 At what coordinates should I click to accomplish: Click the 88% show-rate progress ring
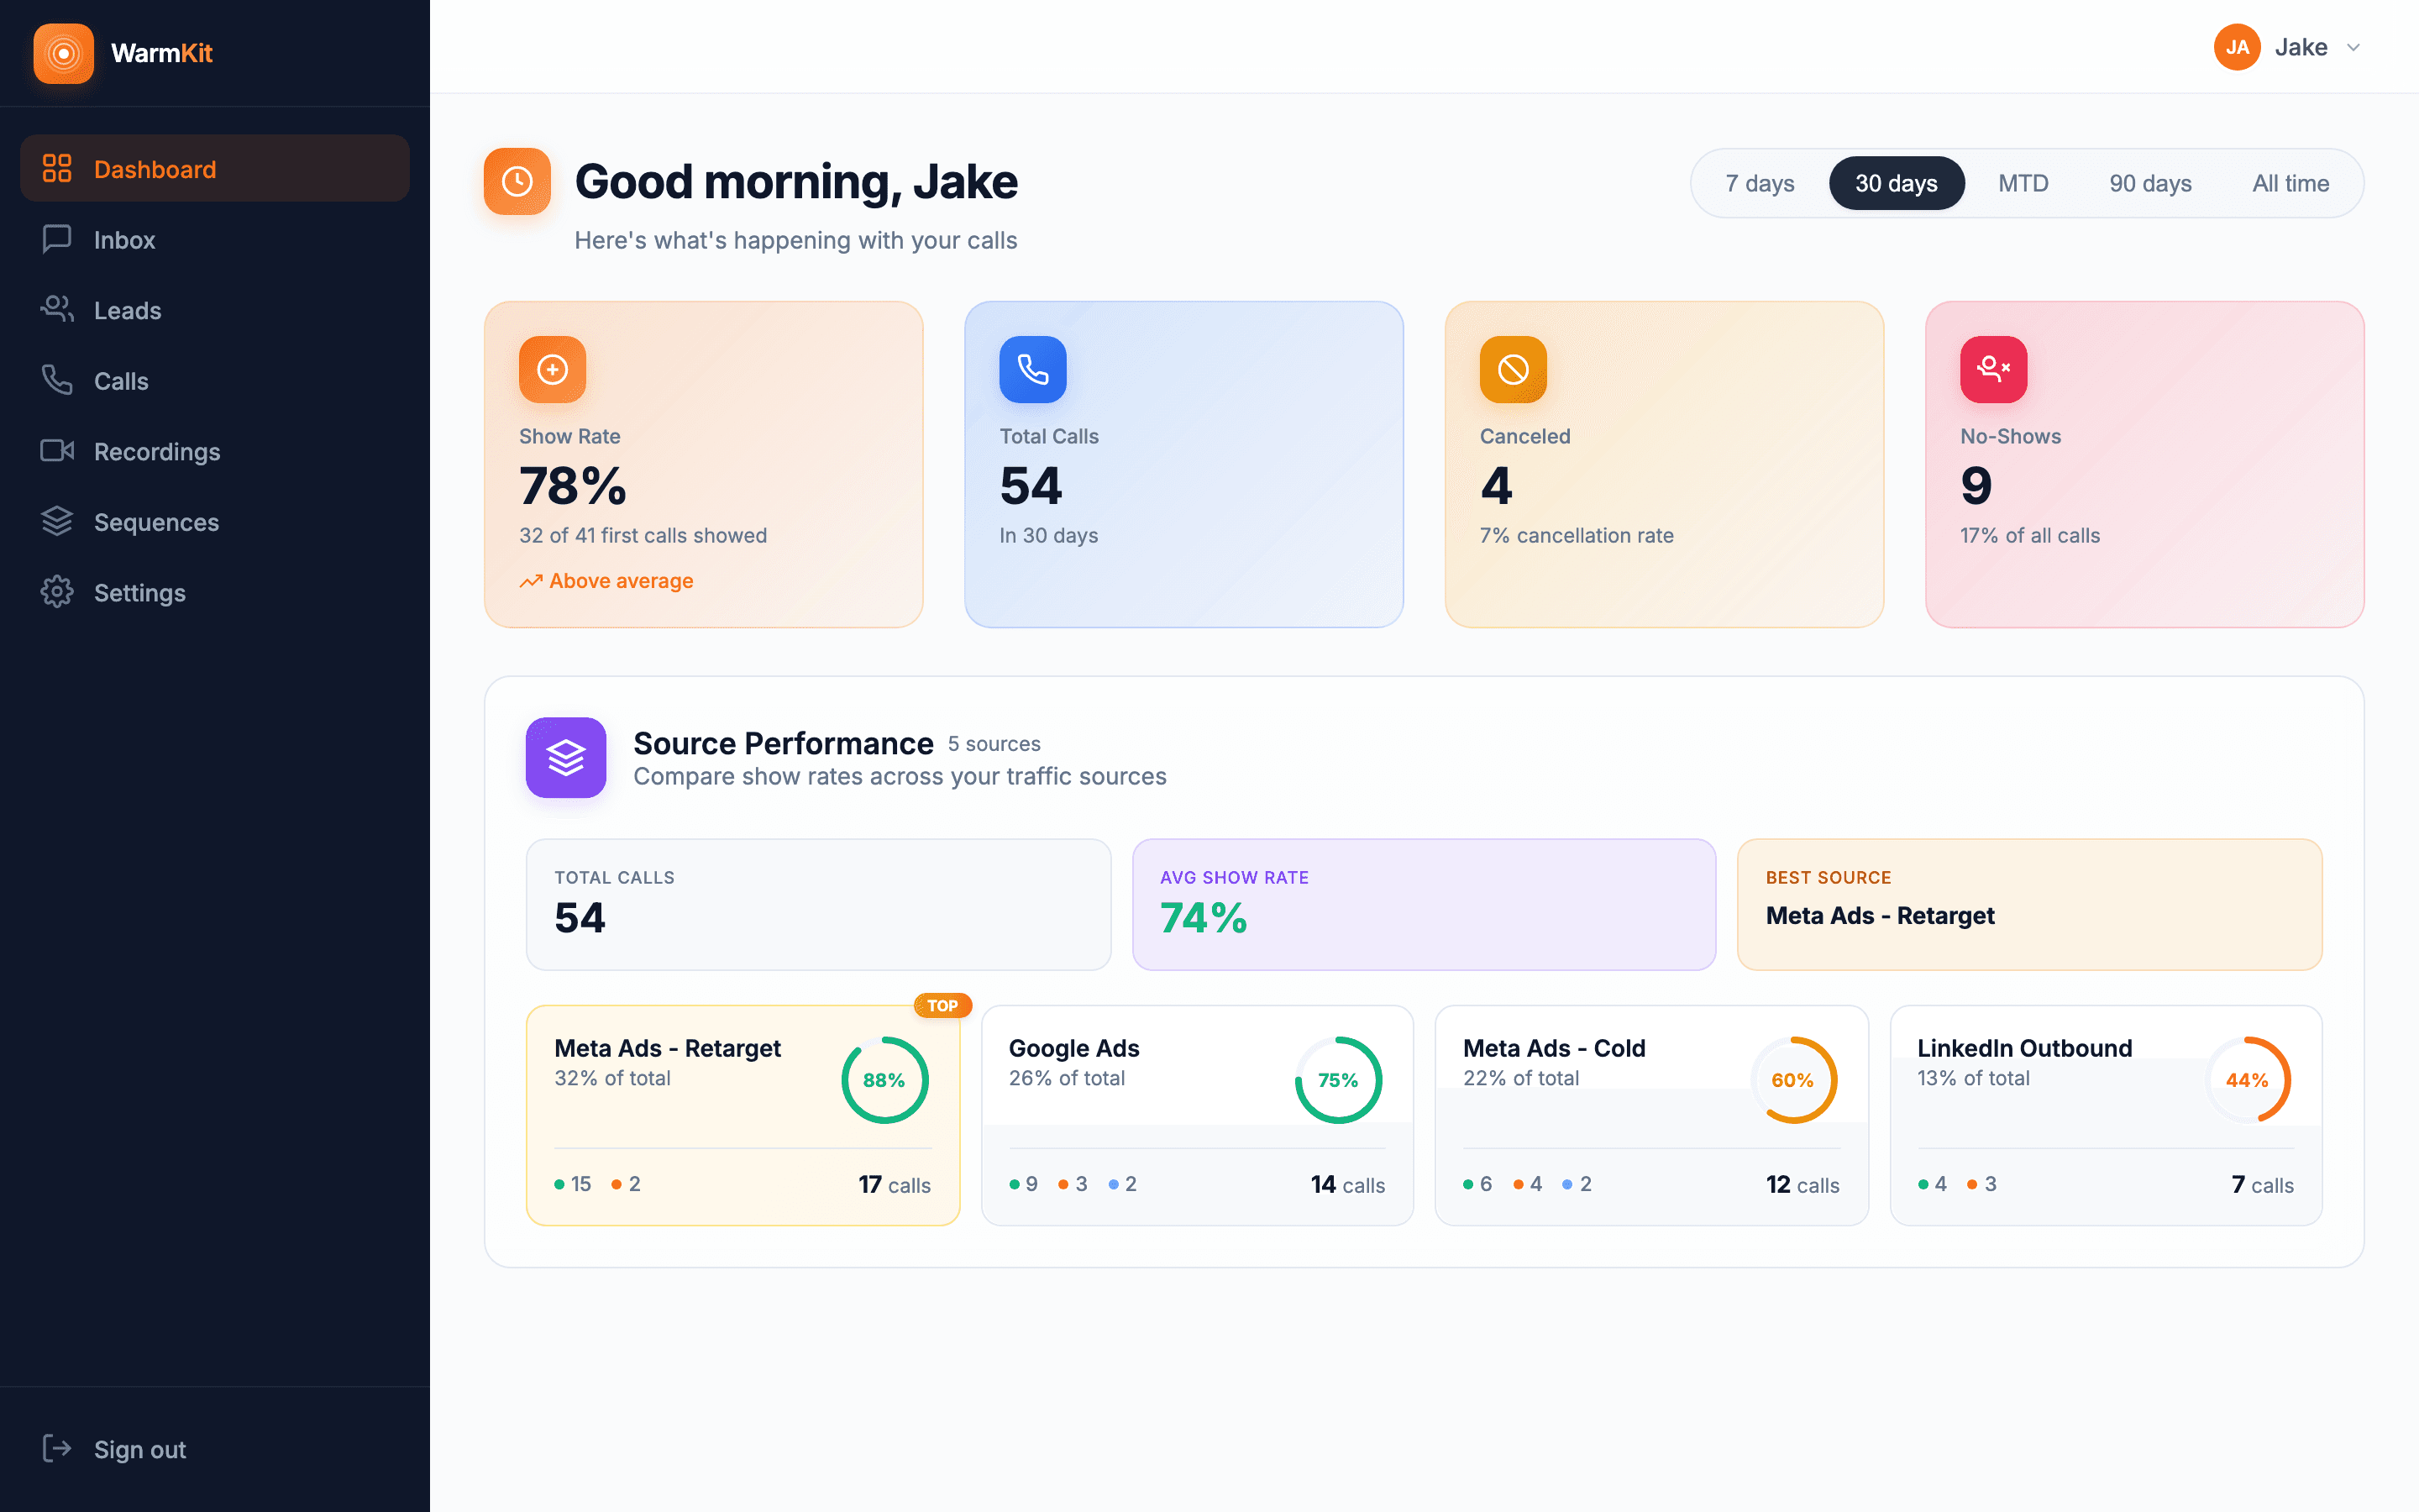tap(884, 1080)
